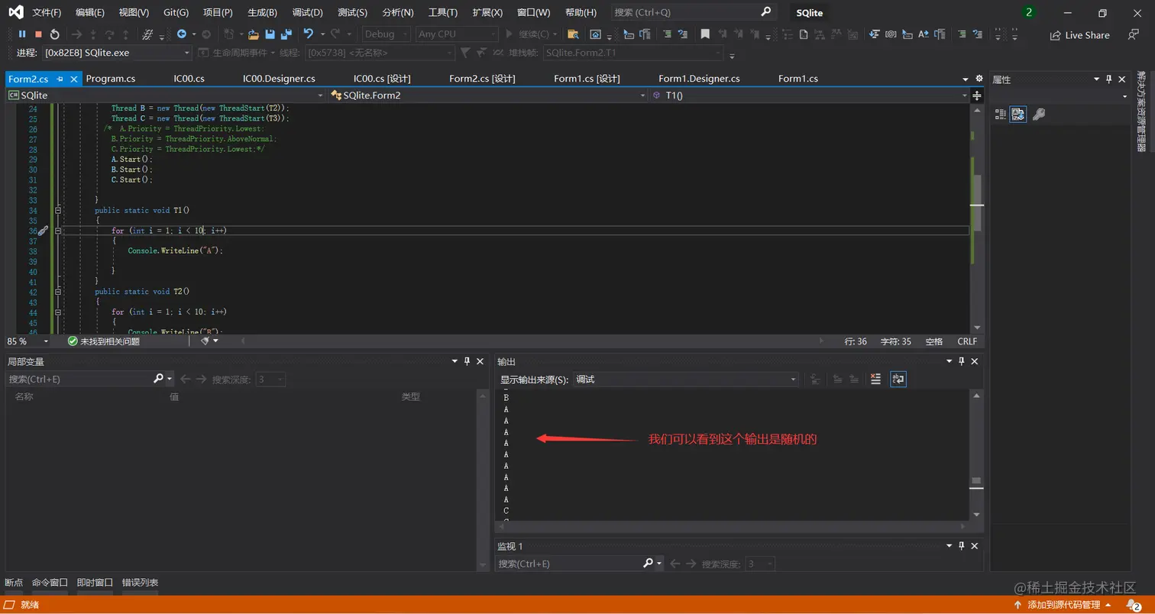Open the Debug configuration dropdown

(386, 34)
